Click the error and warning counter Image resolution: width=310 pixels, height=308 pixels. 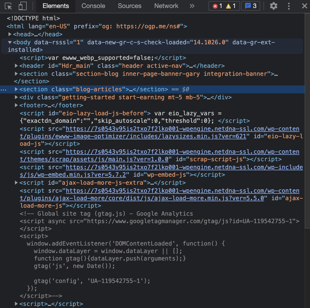224,6
